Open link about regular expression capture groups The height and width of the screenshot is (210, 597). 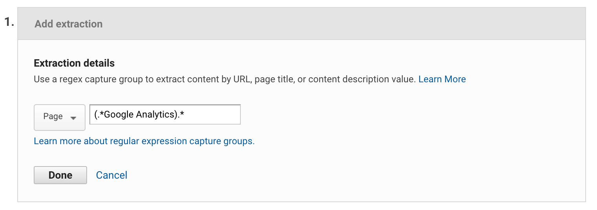click(144, 141)
